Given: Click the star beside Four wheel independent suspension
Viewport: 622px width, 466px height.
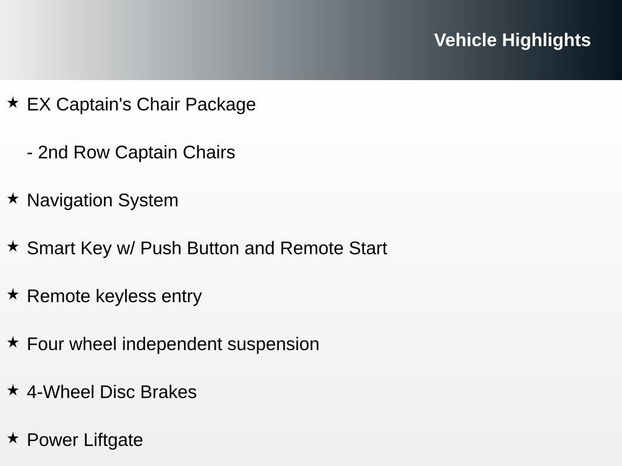Looking at the screenshot, I should click(13, 342).
